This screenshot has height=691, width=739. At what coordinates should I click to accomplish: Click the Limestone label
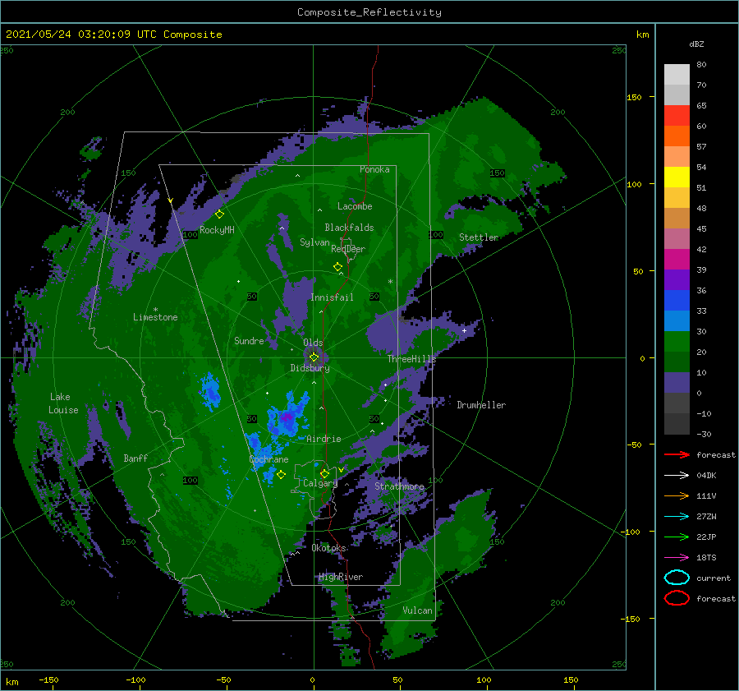tap(155, 317)
